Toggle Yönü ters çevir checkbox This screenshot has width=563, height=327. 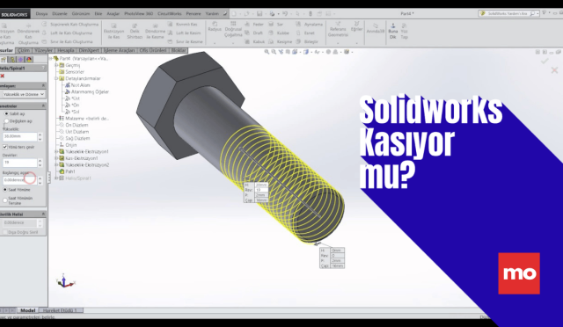click(5, 147)
